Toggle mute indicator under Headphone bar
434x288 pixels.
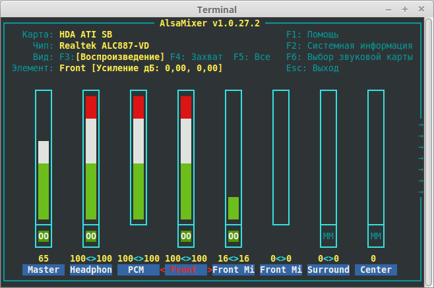pyautogui.click(x=91, y=235)
